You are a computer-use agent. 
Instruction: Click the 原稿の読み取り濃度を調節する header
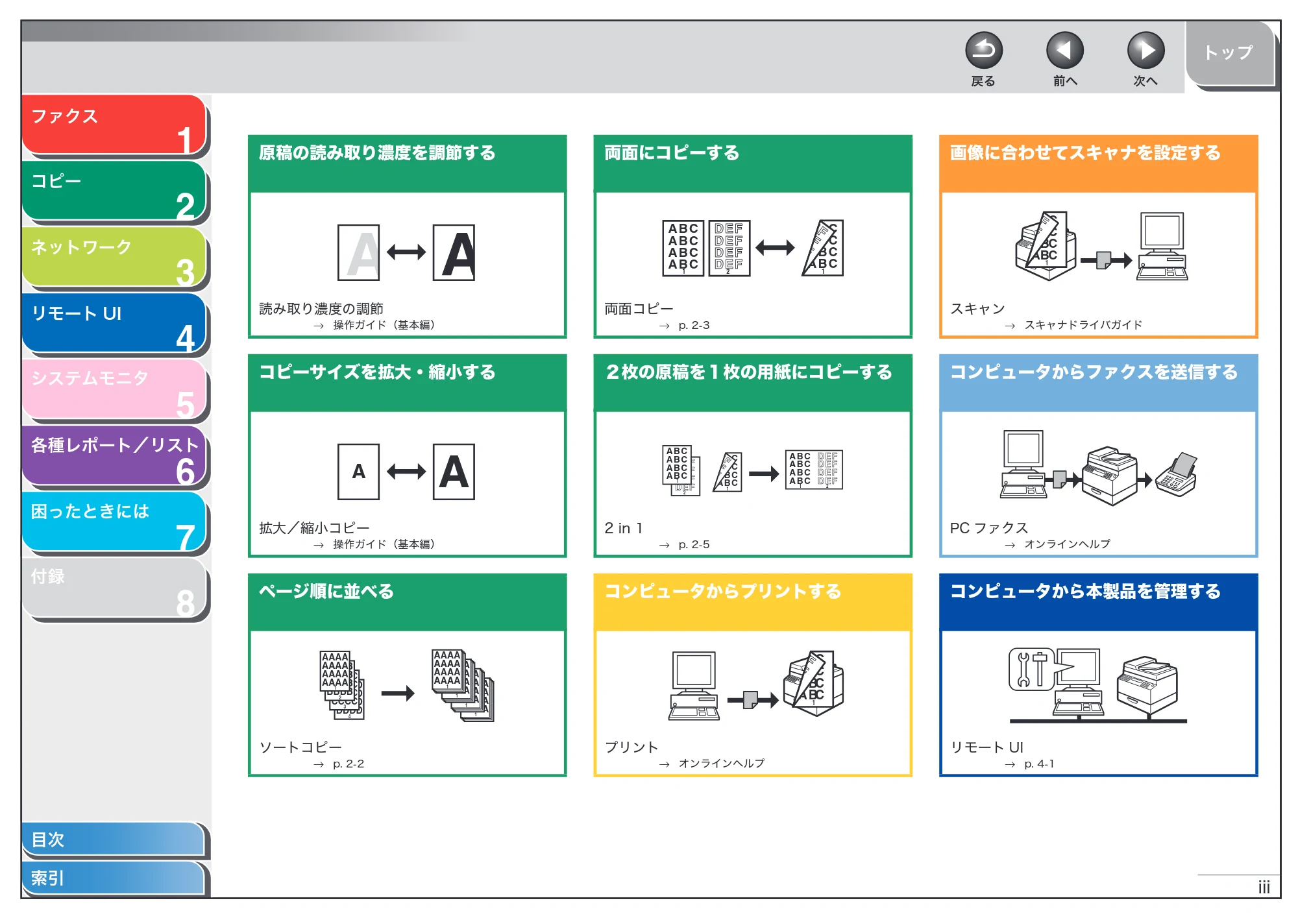pos(407,163)
